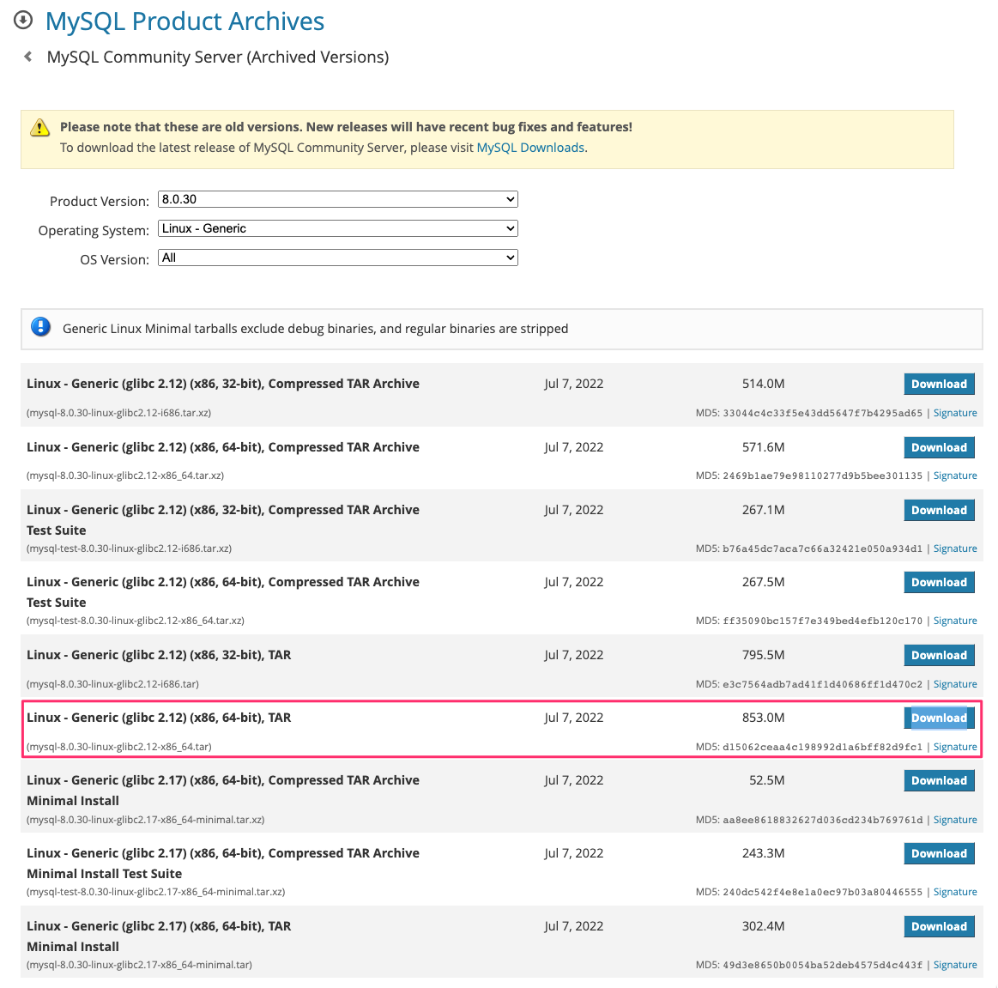The height and width of the screenshot is (988, 998).
Task: Download the 64-bit Compressed TAR Test Suite 267.5M
Action: [939, 582]
